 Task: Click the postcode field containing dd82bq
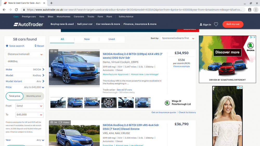click(x=25, y=61)
